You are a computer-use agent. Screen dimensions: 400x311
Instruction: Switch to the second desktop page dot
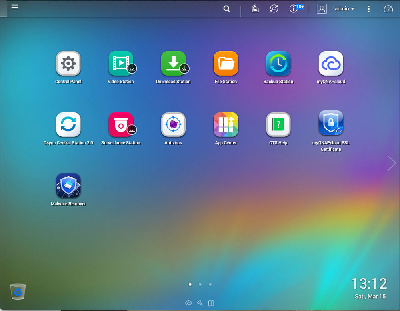200,285
